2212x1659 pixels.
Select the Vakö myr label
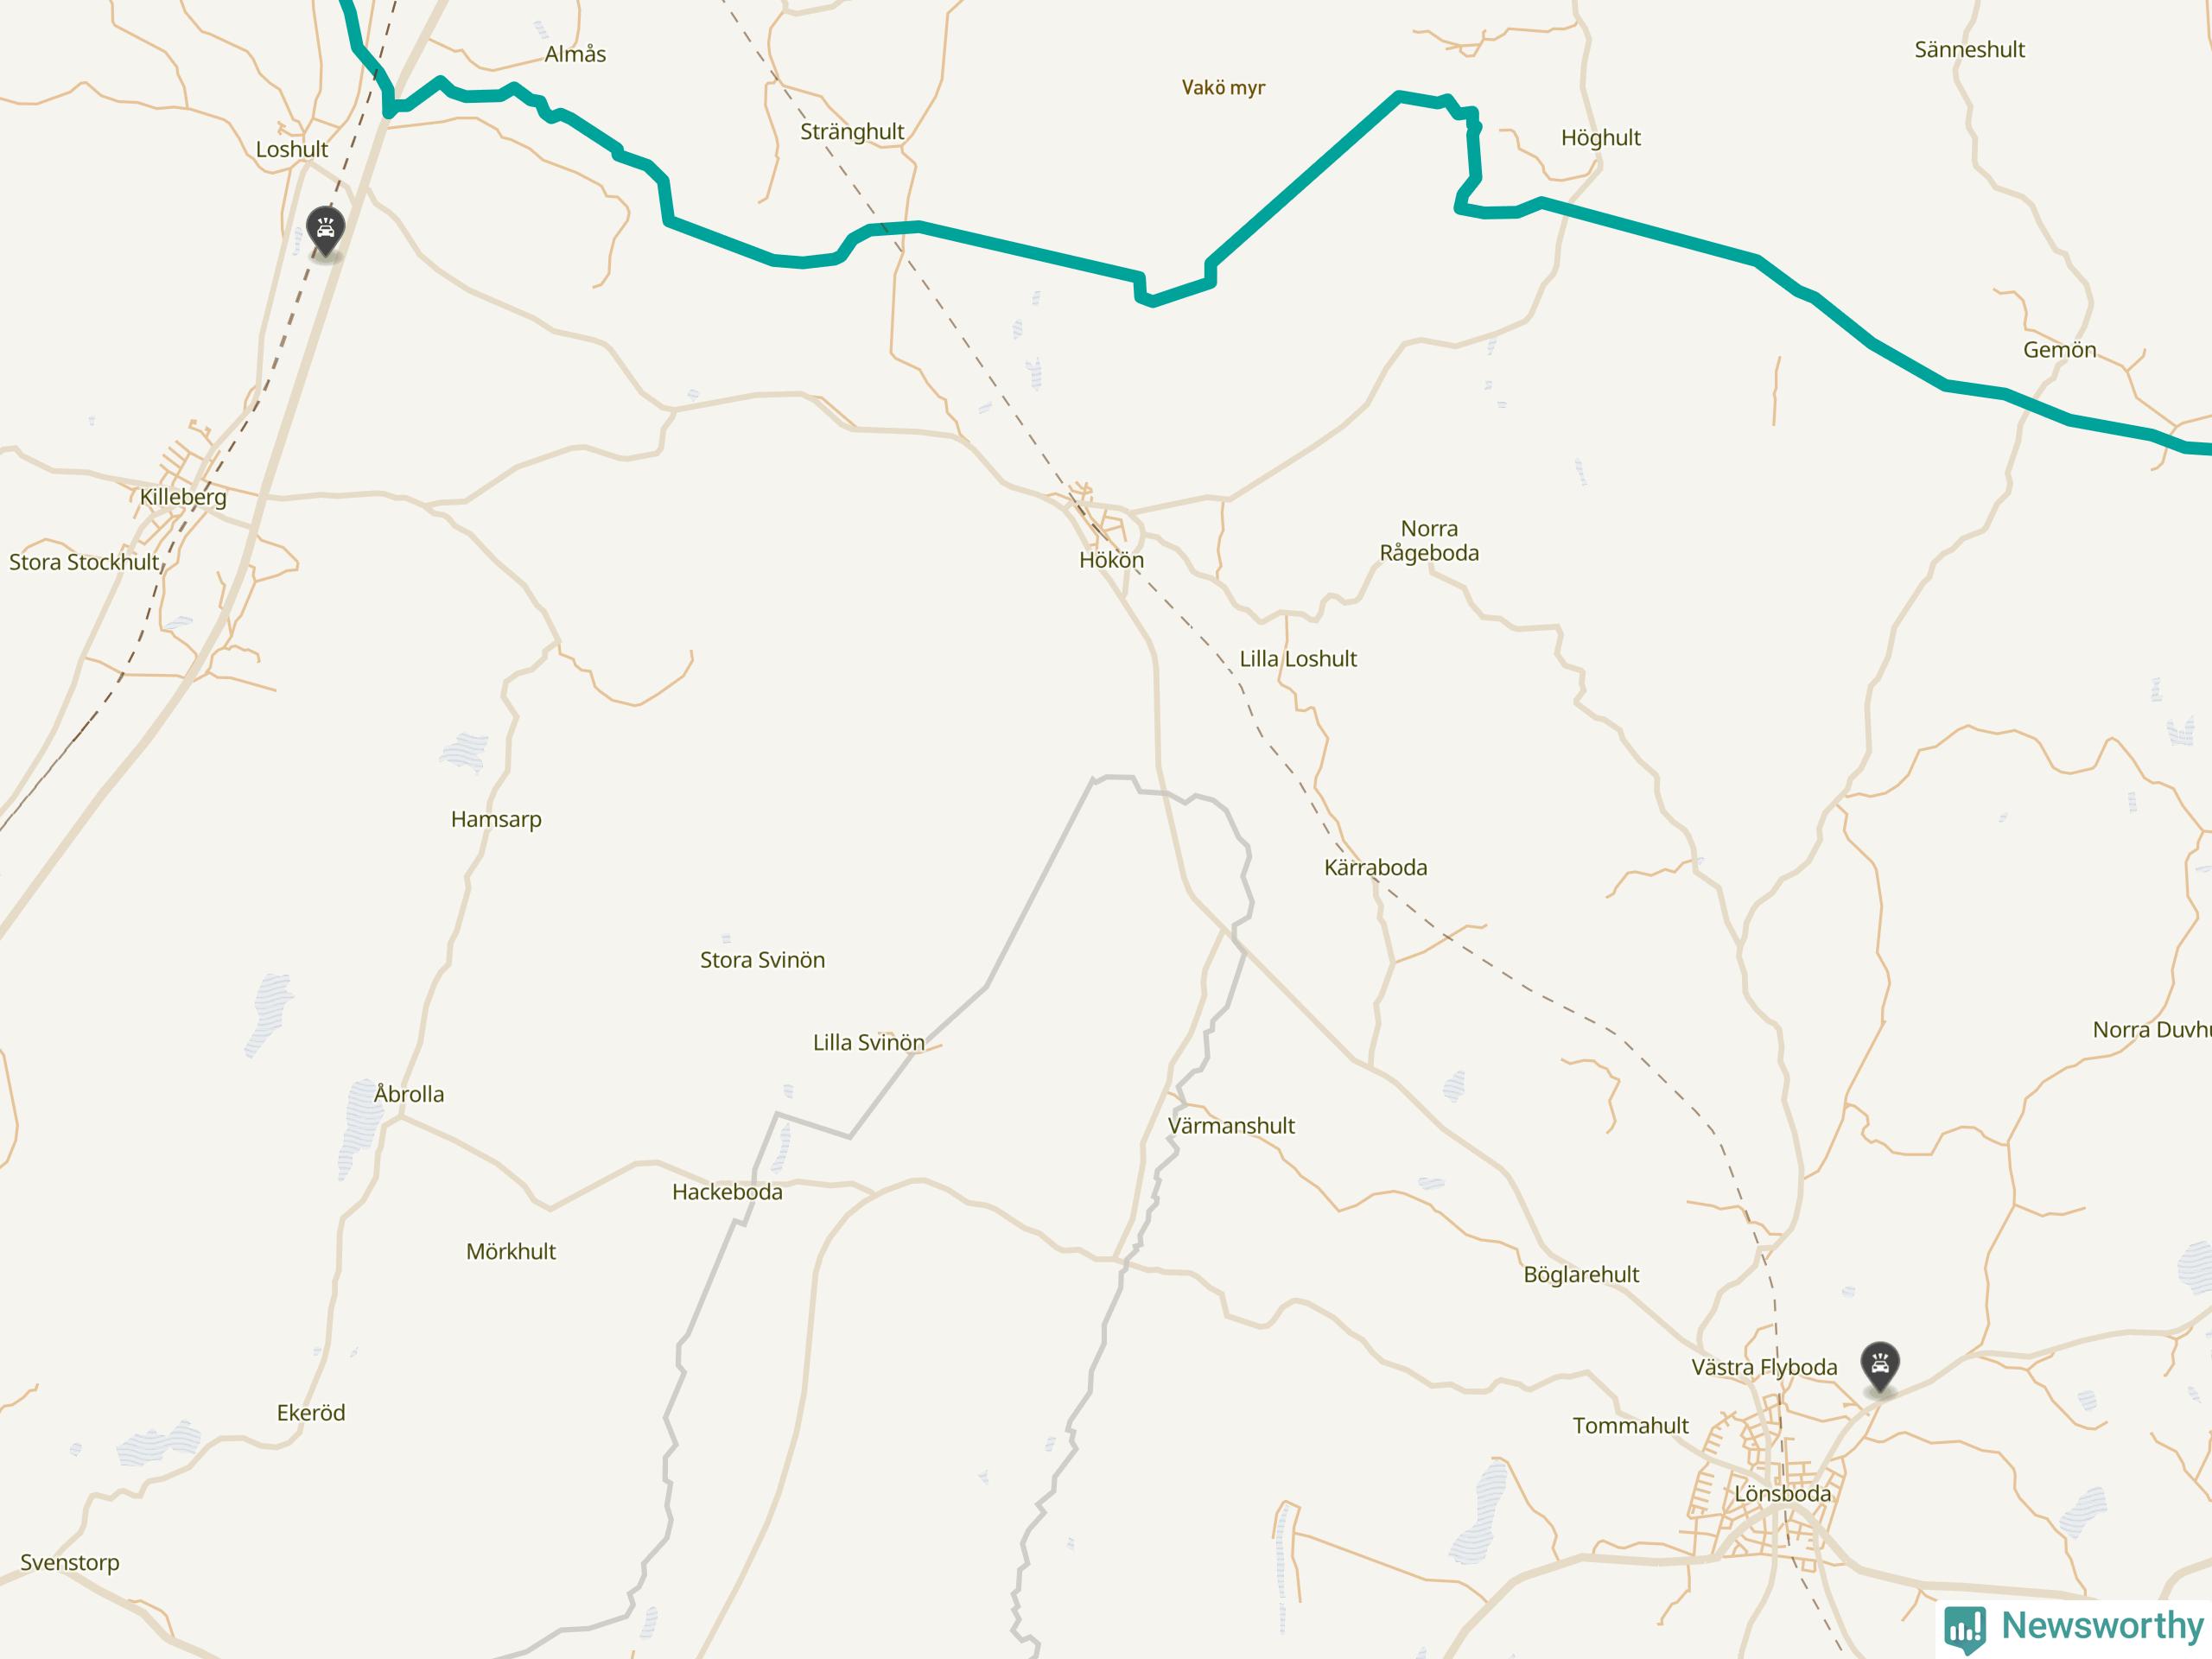1223,88
